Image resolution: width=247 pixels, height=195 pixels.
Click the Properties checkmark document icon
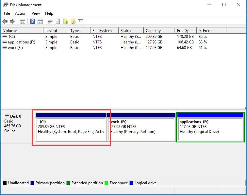(x=58, y=21)
